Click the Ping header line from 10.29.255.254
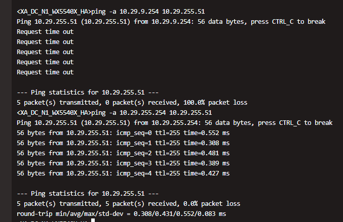This screenshot has width=343, height=222. click(174, 123)
